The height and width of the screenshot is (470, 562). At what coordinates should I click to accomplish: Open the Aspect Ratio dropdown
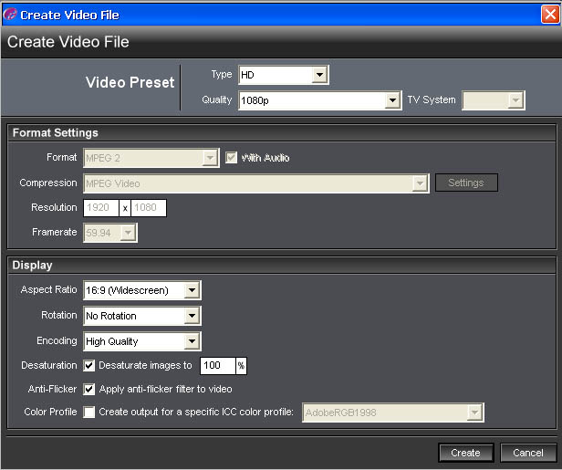[142, 290]
